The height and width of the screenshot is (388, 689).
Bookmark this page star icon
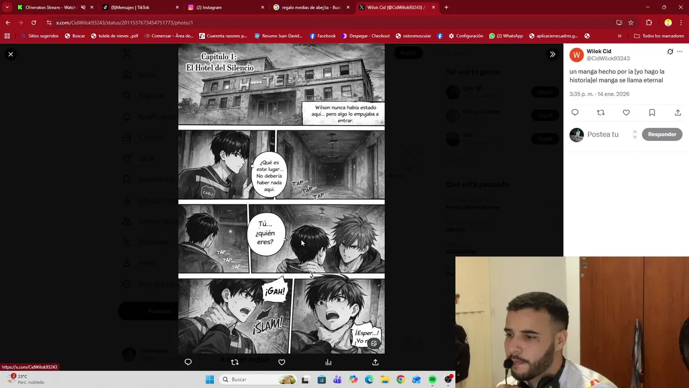631,23
